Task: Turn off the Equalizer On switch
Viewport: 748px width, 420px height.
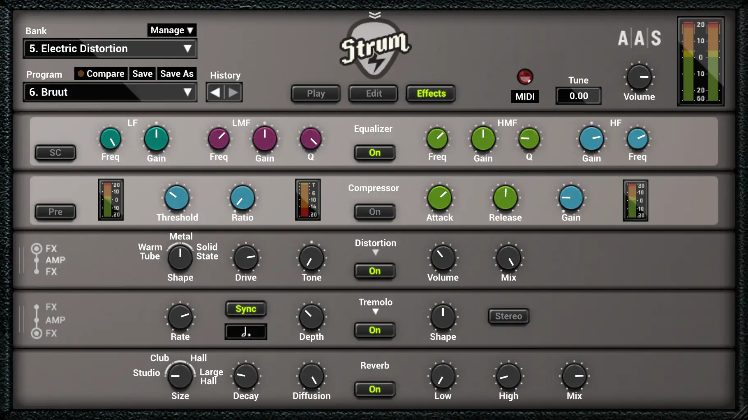Action: (x=374, y=153)
